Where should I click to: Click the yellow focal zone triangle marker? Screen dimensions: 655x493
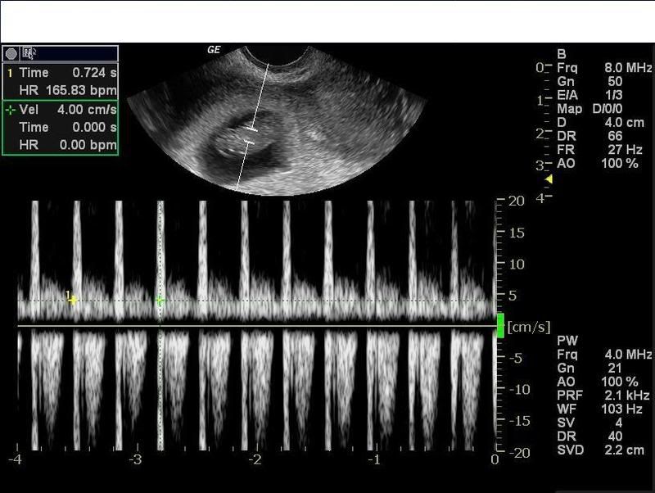(549, 179)
